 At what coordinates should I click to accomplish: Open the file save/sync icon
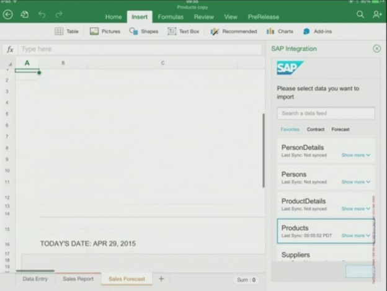pyautogui.click(x=25, y=14)
